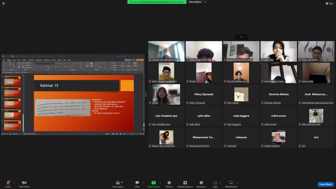This screenshot has height=189, width=336.
Task: Unmute microphone with the Audio icon
Action: pos(8,183)
